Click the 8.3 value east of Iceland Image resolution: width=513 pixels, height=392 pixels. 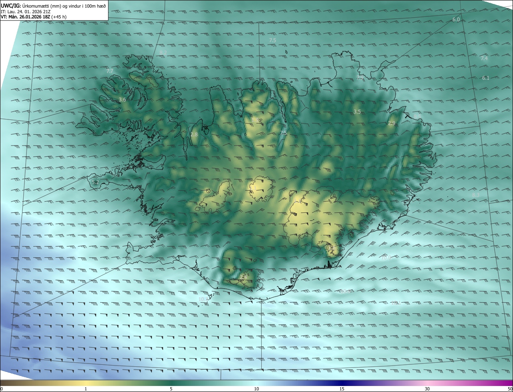coord(476,195)
